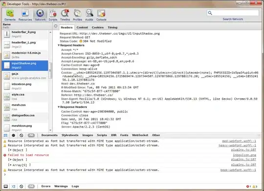Toggle small resource rows view

[x=5, y=135]
